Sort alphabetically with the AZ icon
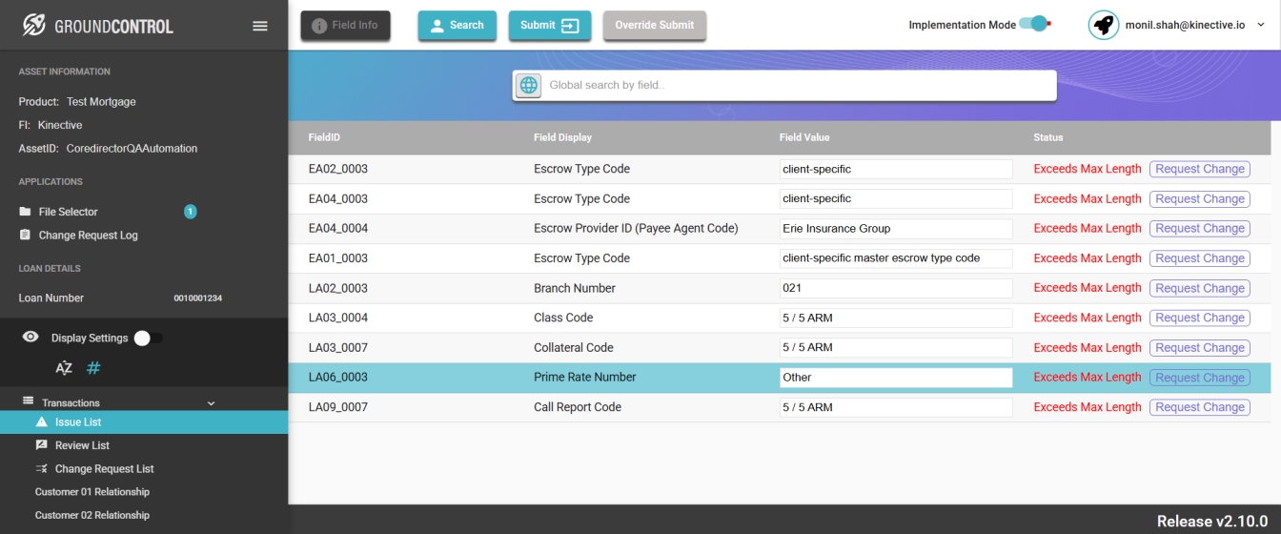The height and width of the screenshot is (534, 1281). tap(64, 368)
